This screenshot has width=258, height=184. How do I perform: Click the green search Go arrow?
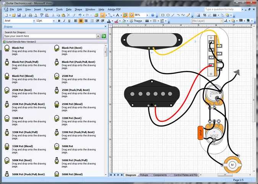coord(104,36)
